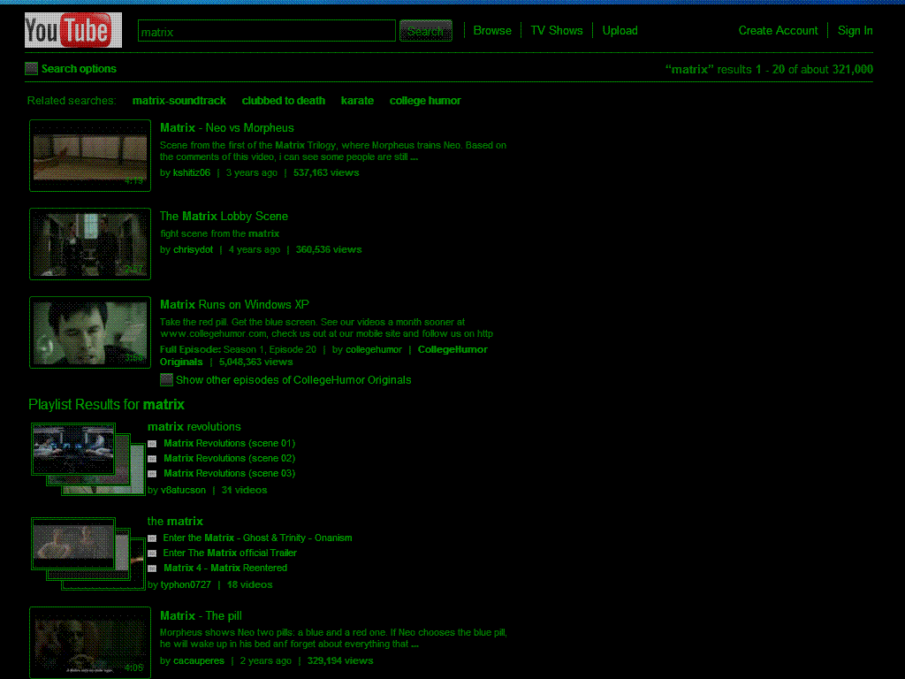Open the matrix playlist thumbnail by typhon0727
Image resolution: width=905 pixels, height=679 pixels.
click(x=87, y=553)
